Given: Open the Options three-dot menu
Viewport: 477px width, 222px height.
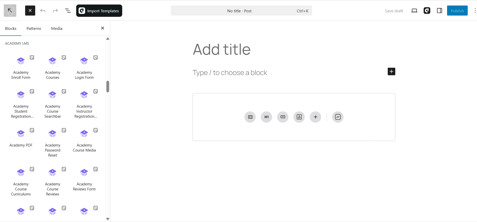Looking at the screenshot, I should click(x=475, y=11).
